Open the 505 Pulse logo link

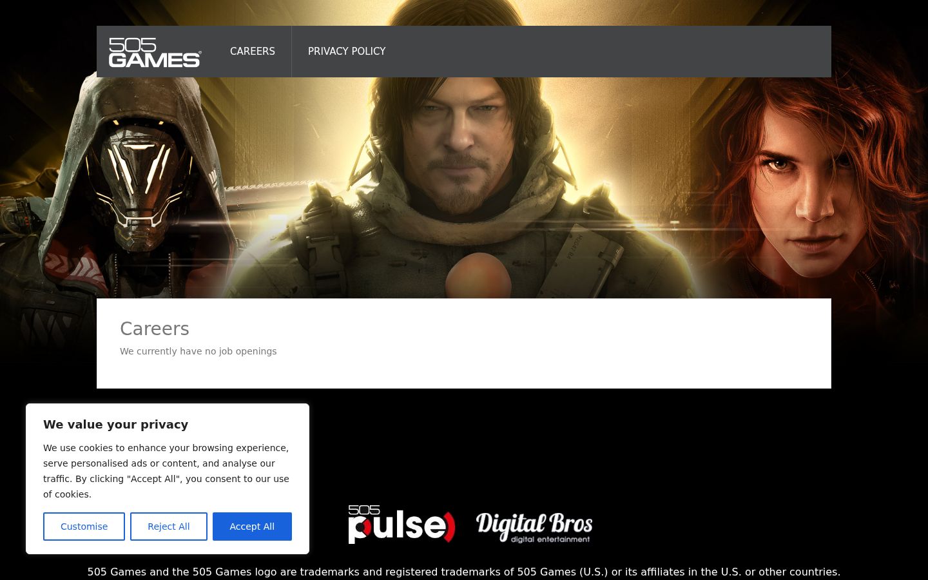pos(402,525)
